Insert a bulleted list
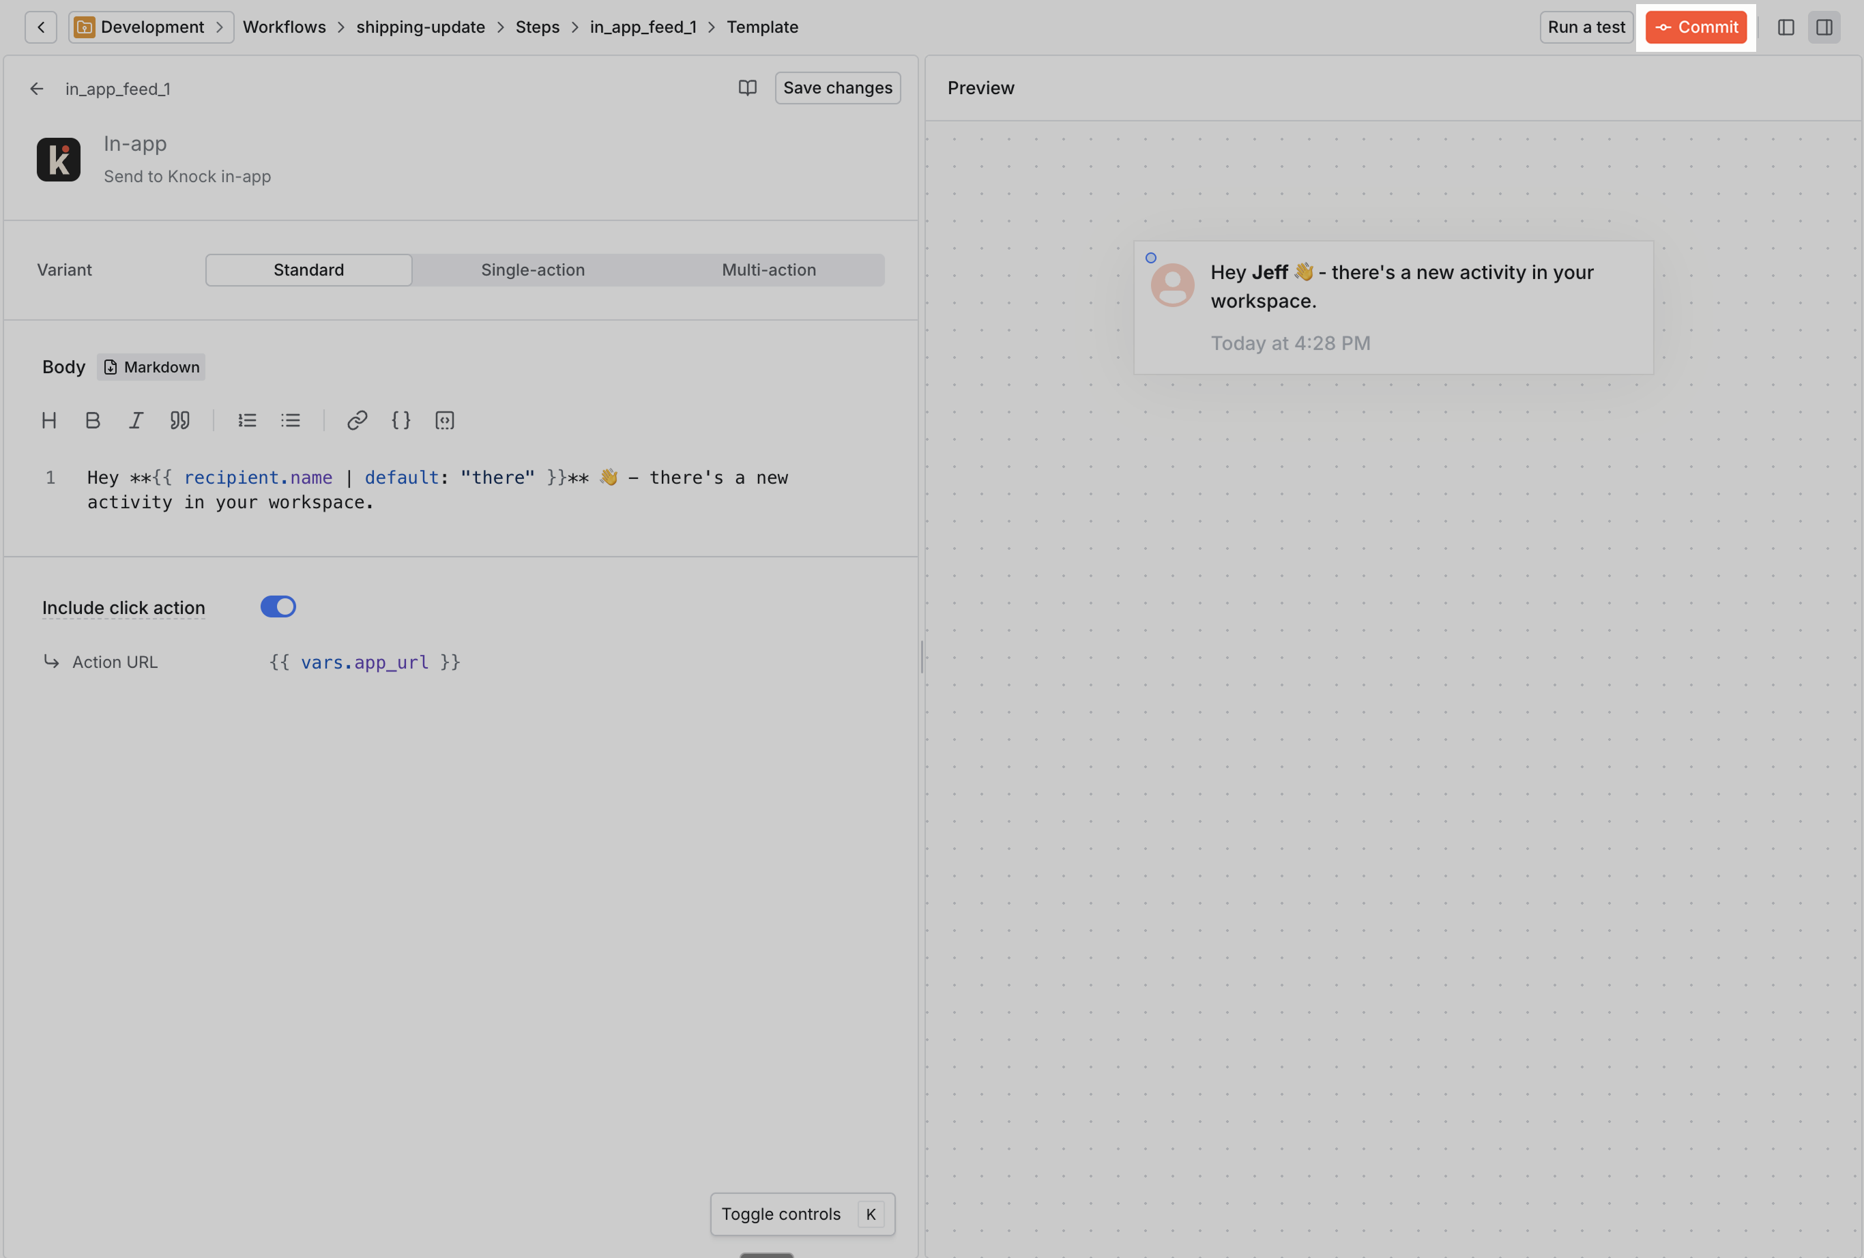This screenshot has height=1258, width=1864. [x=291, y=420]
